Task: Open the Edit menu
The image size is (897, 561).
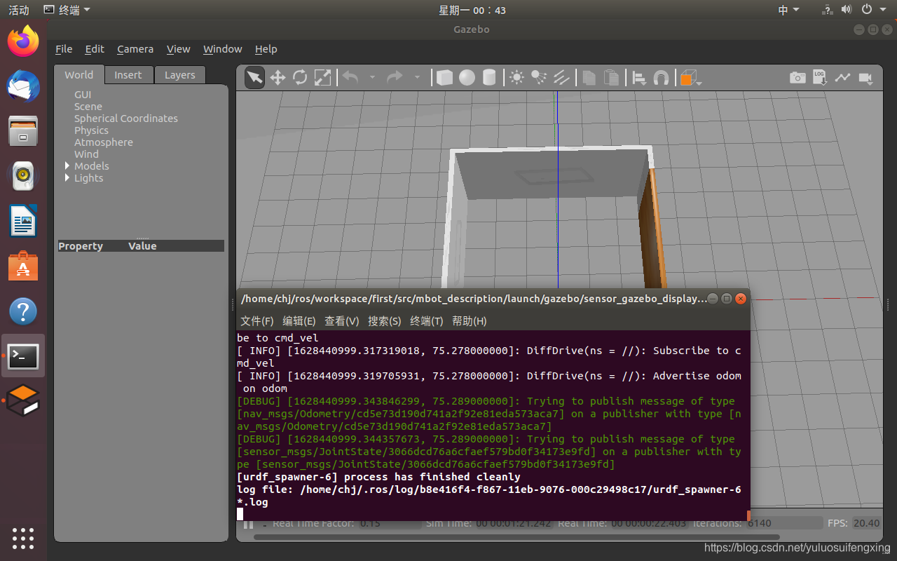Action: (x=95, y=49)
